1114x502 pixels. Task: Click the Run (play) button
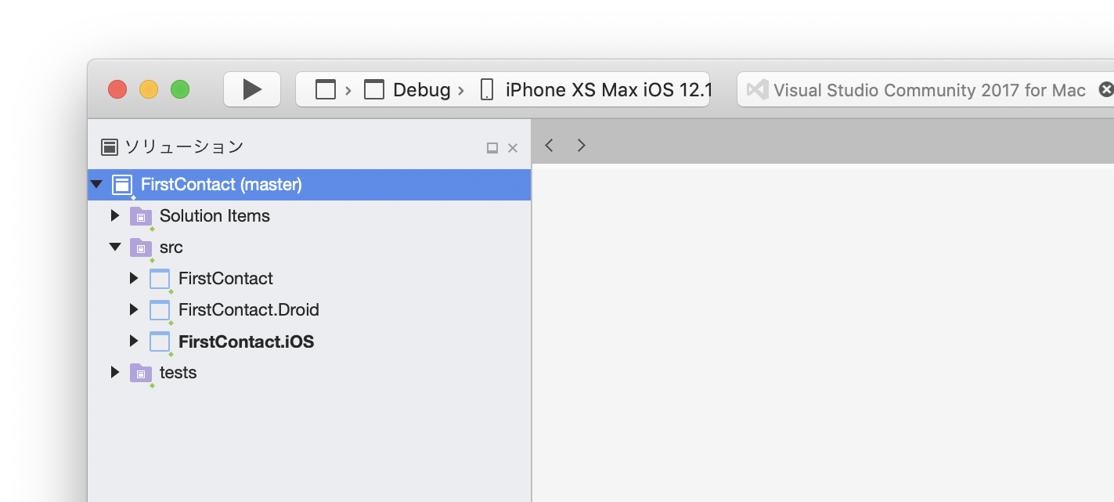click(x=252, y=89)
